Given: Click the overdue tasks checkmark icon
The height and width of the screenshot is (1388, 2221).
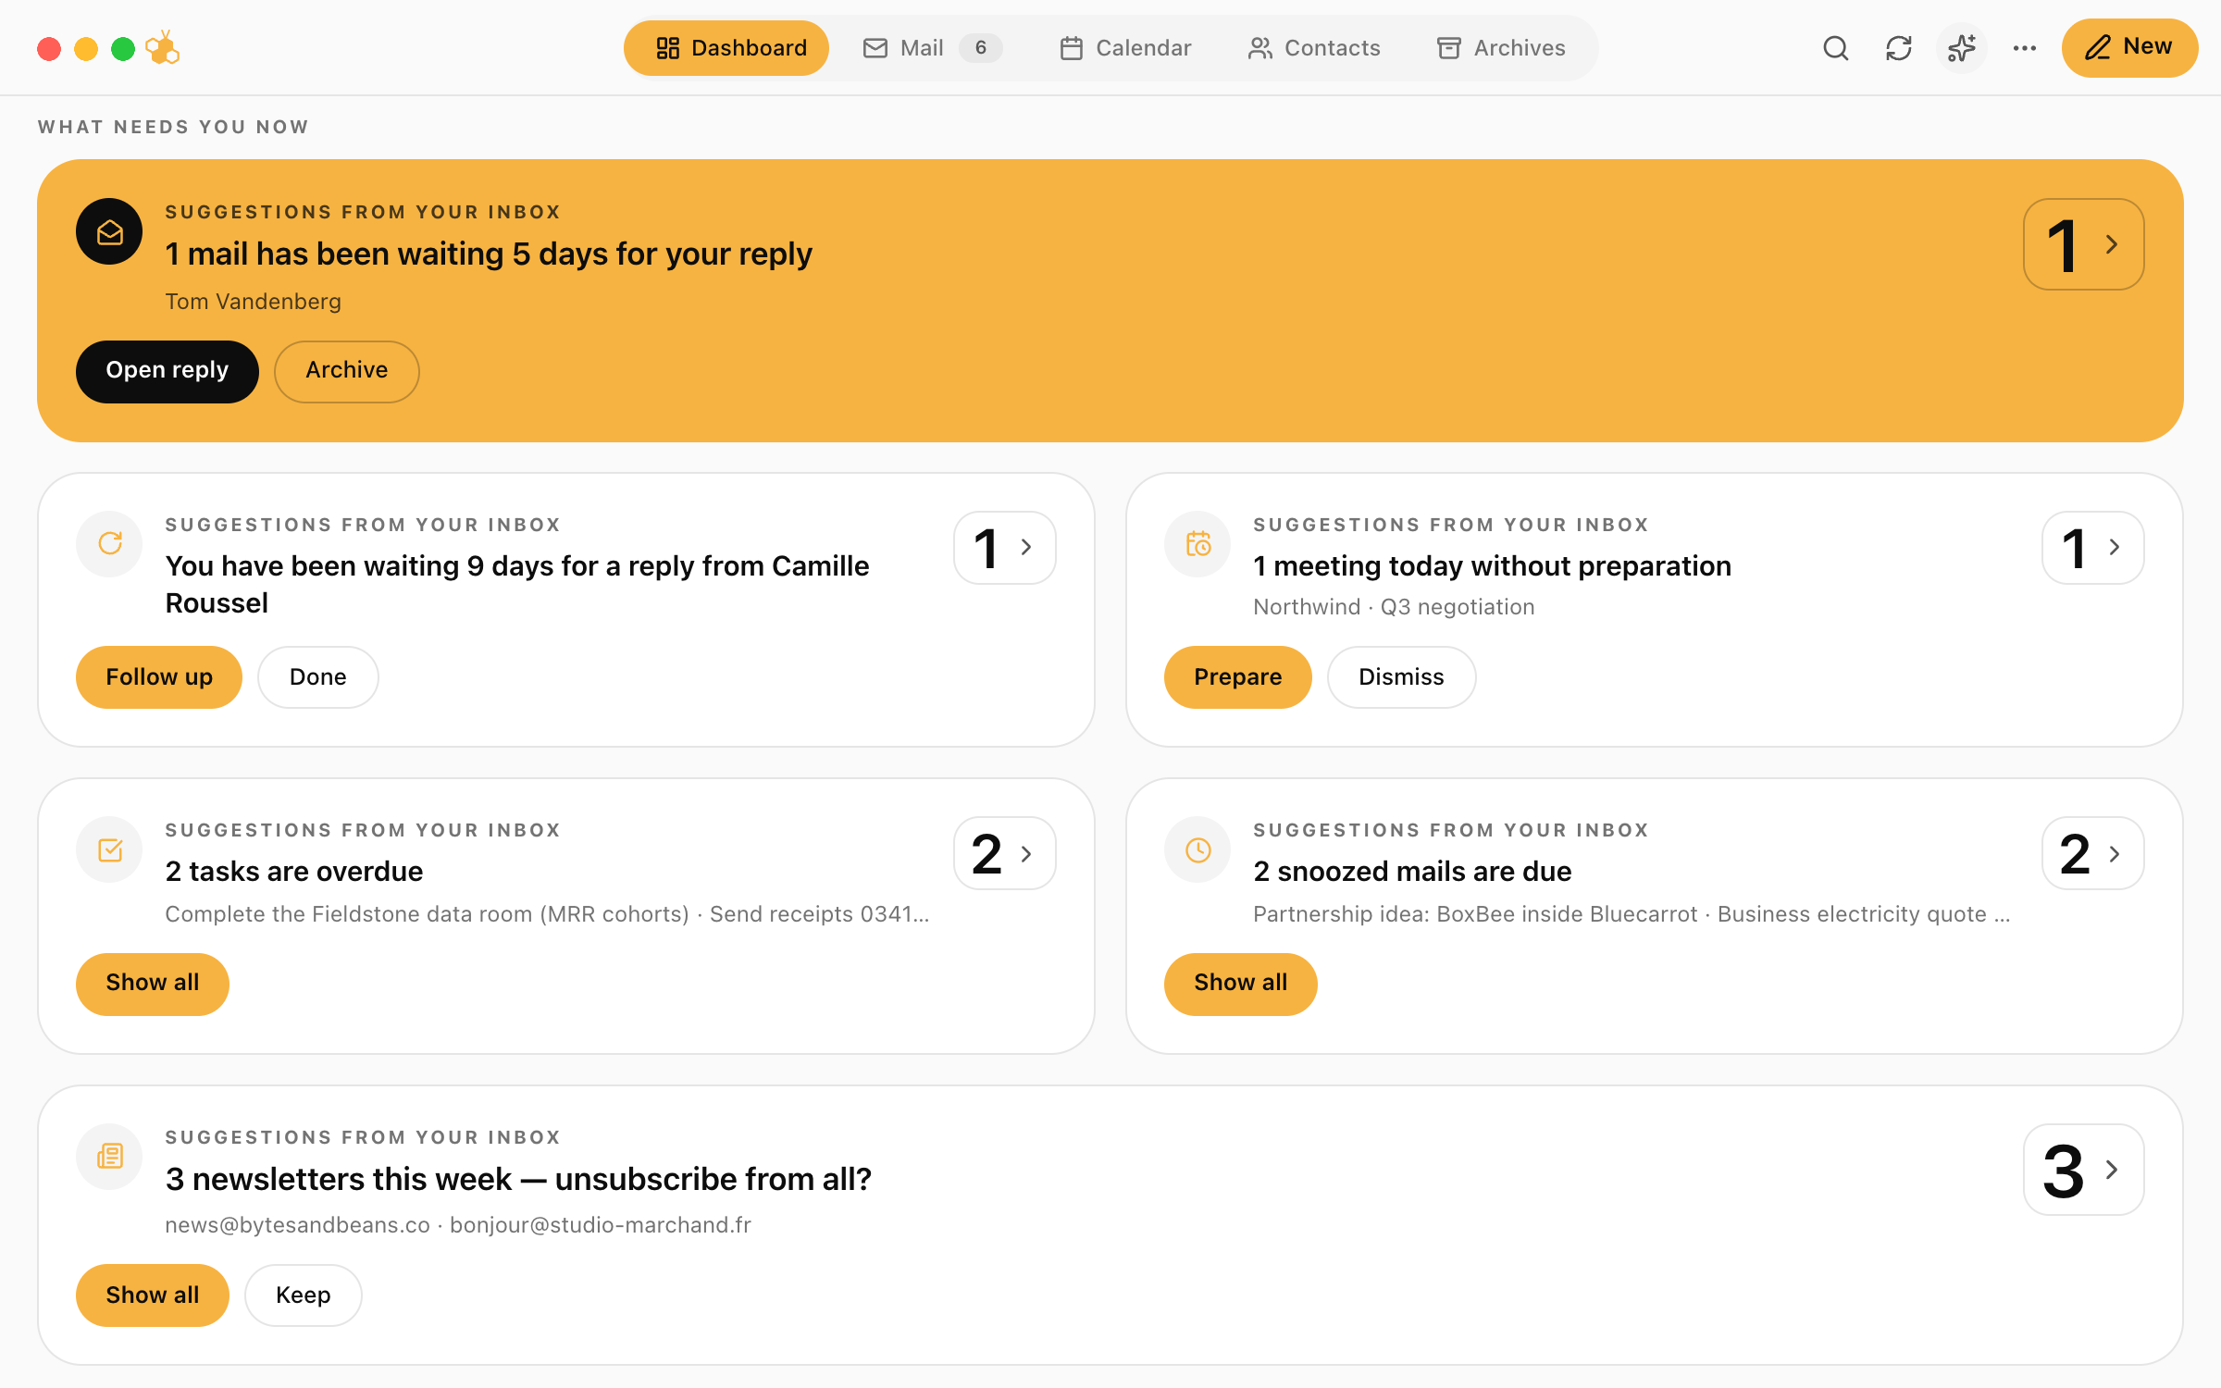Looking at the screenshot, I should click(109, 850).
